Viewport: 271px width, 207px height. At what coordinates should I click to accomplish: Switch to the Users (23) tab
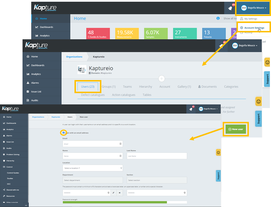88,87
